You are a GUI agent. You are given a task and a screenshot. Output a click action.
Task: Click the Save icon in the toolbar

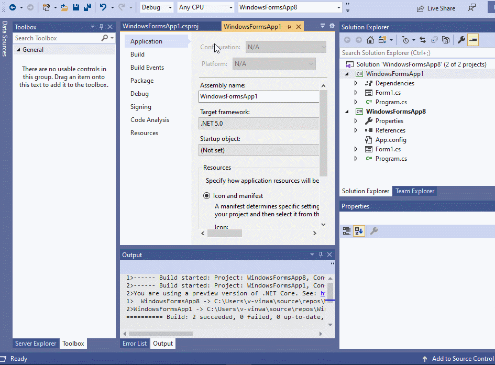coord(76,7)
